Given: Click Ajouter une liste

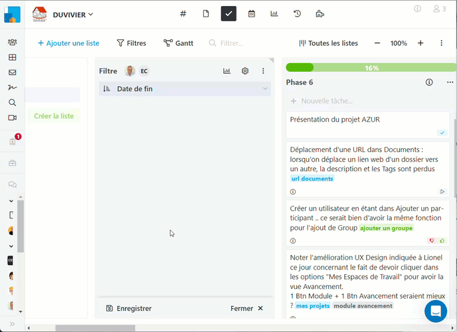Looking at the screenshot, I should click(68, 43).
